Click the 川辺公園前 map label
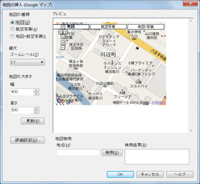The height and width of the screenshot is (184, 200). point(105,83)
